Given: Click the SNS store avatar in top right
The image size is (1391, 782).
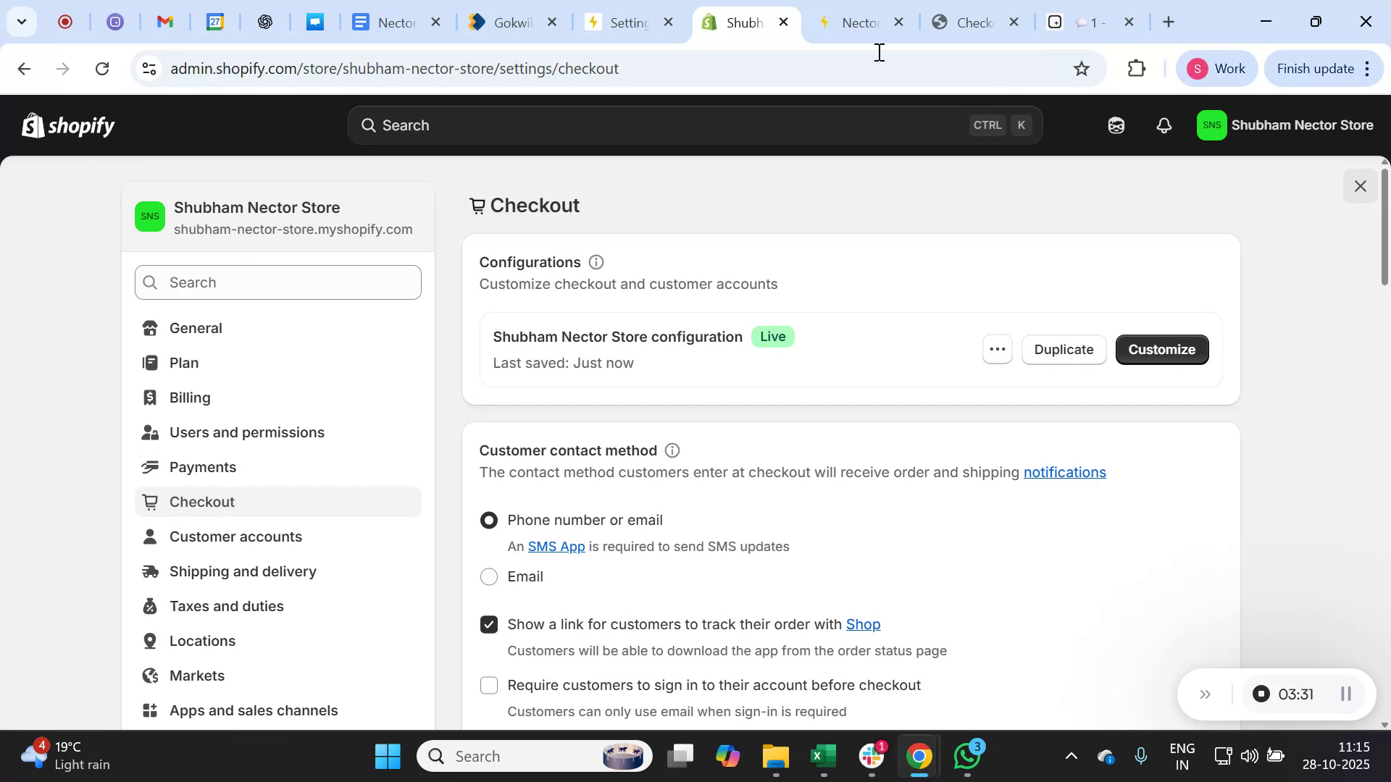Looking at the screenshot, I should pos(1212,125).
